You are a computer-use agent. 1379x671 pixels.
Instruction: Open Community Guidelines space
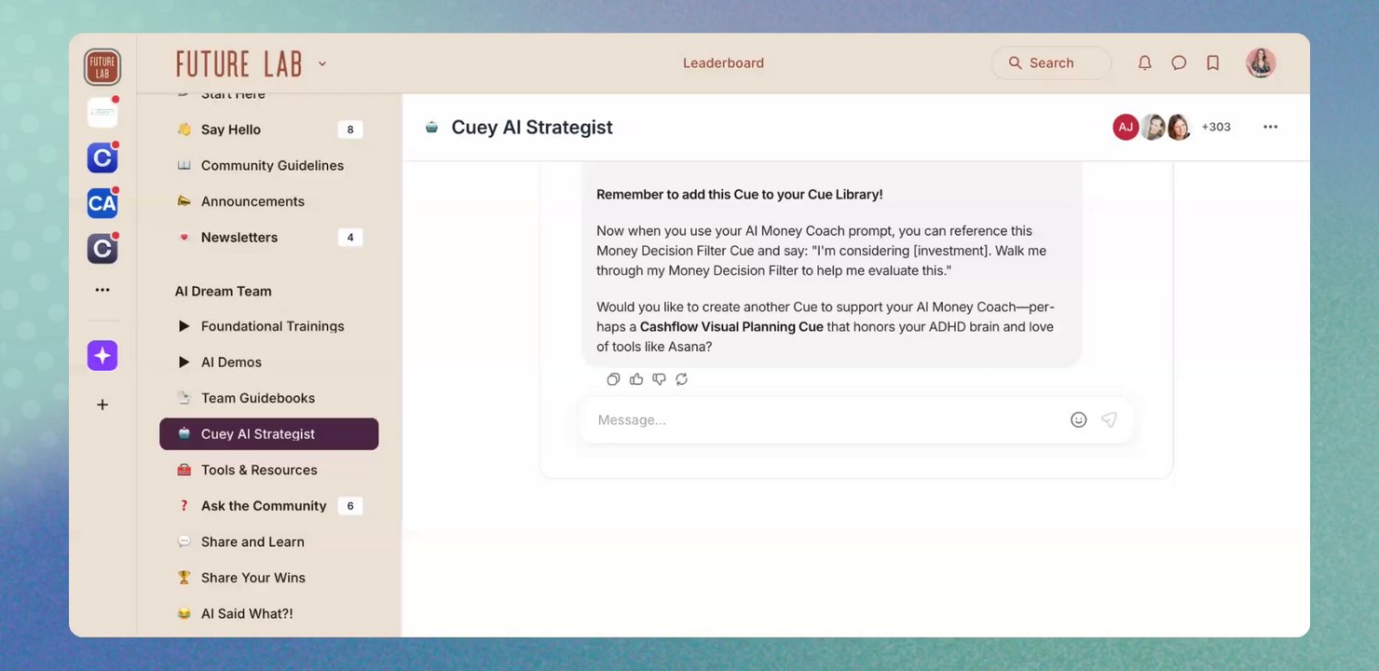point(269,165)
